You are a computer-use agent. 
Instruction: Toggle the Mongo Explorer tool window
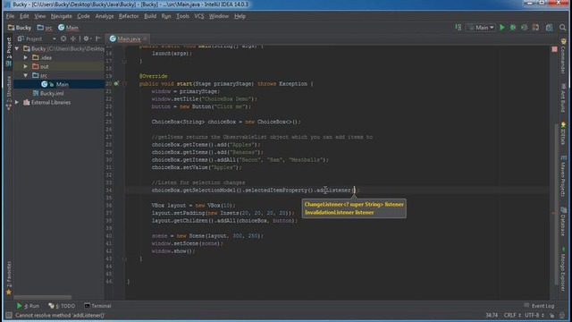[x=563, y=268]
